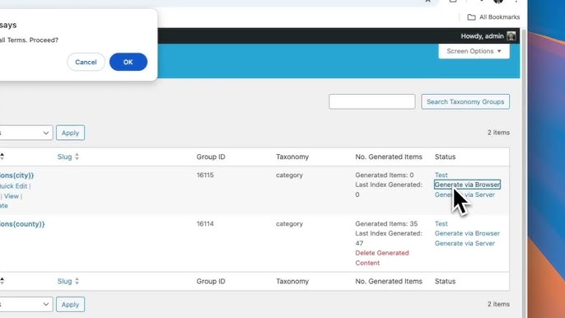This screenshot has width=565, height=318.
Task: Click sort arrows next to footer Slug
Action: 77,281
